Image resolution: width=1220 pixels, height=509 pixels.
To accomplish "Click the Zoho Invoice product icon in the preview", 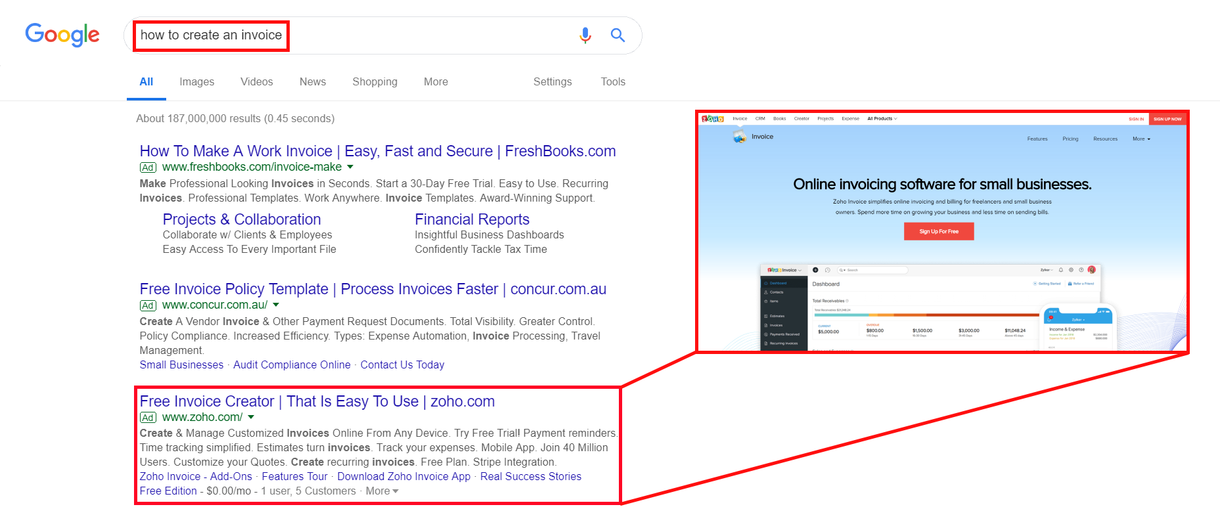I will click(x=740, y=137).
